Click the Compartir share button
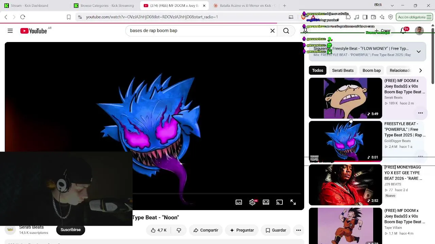Image resolution: width=435 pixels, height=244 pixels. coord(206,230)
